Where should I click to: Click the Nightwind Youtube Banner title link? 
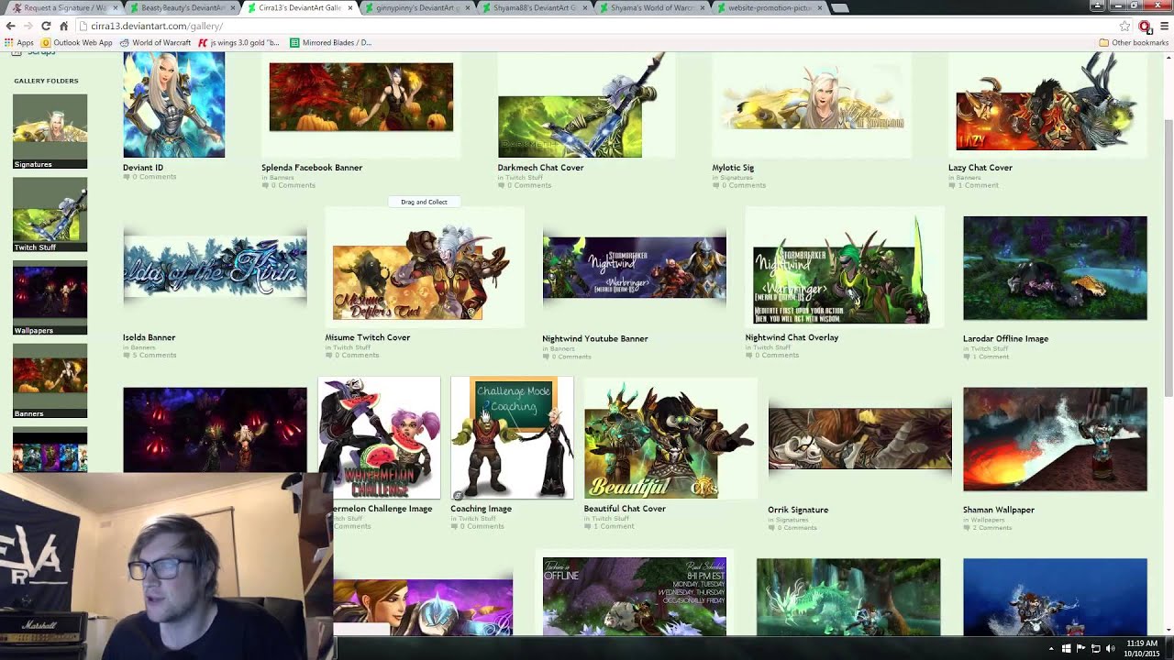coord(595,338)
